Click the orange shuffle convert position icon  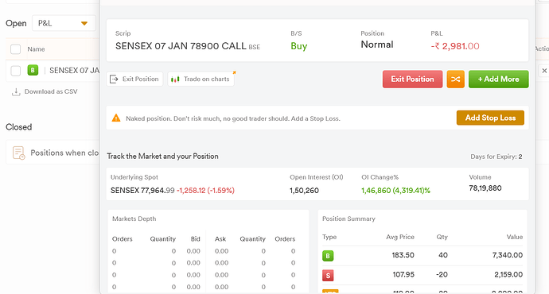456,79
